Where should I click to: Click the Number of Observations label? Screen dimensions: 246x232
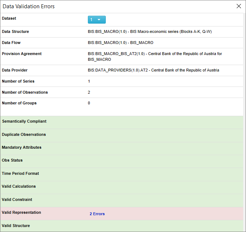25,92
